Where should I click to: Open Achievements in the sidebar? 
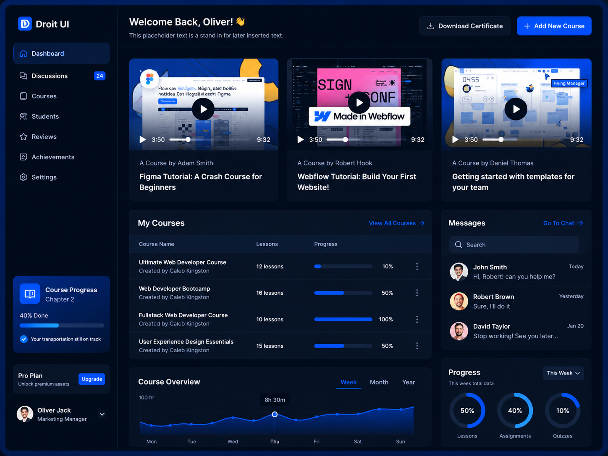pos(61,157)
